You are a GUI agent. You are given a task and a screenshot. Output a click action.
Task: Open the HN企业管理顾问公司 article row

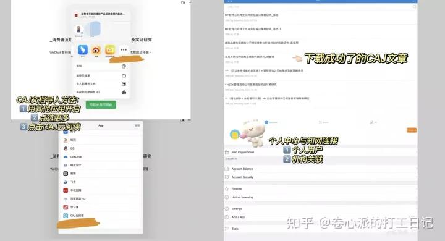[321, 101]
